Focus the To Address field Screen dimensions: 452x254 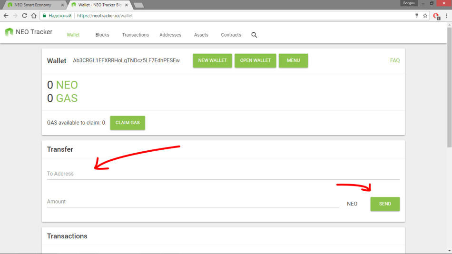(x=223, y=174)
